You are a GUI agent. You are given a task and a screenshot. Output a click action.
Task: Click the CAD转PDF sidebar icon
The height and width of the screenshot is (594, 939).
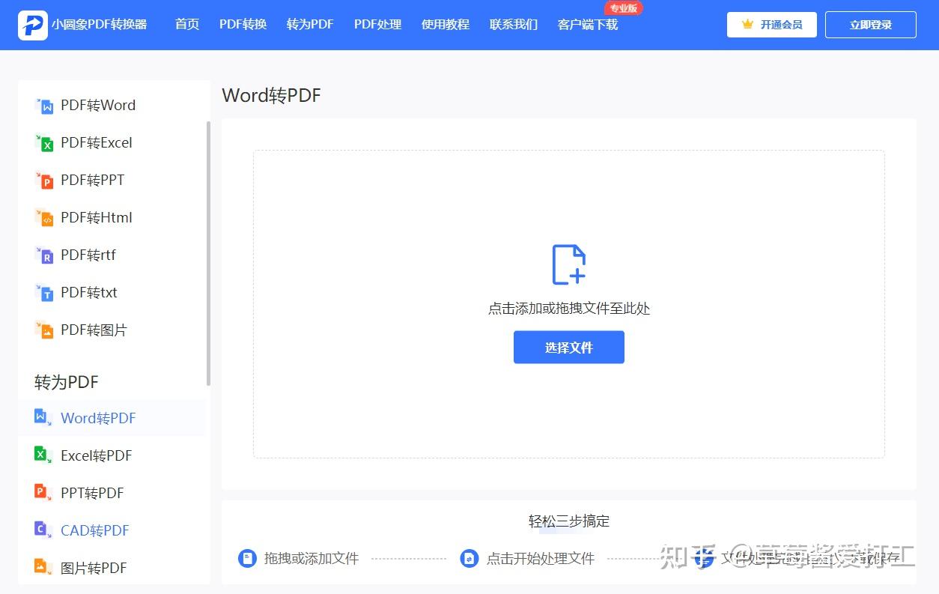pyautogui.click(x=43, y=530)
